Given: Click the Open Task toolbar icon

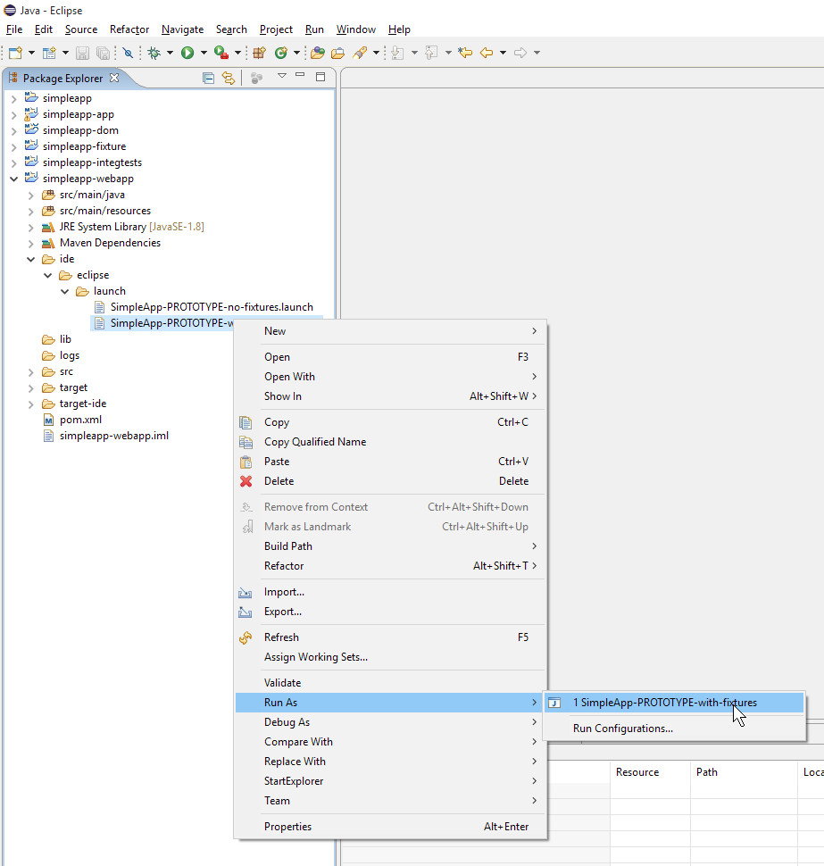Looking at the screenshot, I should pos(338,53).
